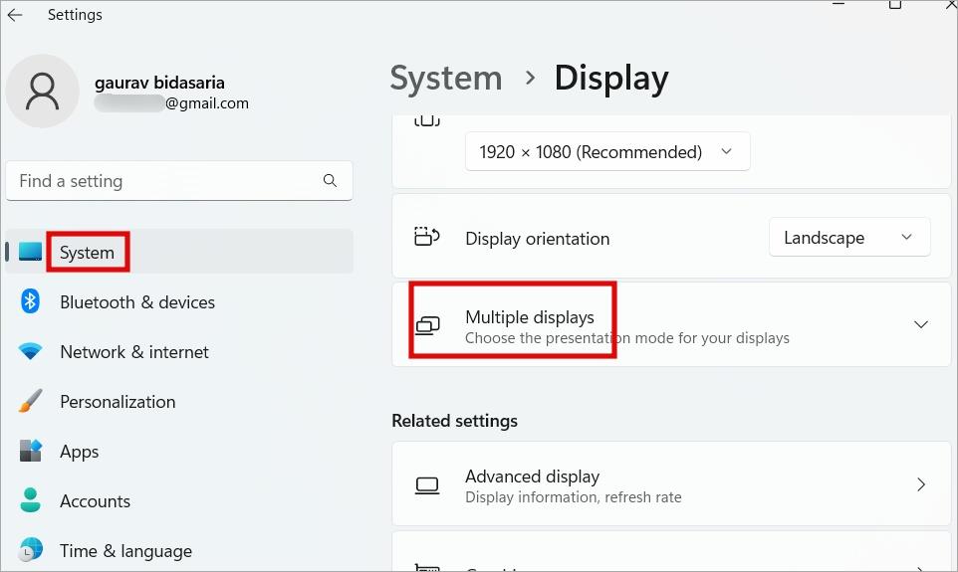Click the Multiple displays icon
Image resolution: width=958 pixels, height=572 pixels.
click(x=427, y=325)
